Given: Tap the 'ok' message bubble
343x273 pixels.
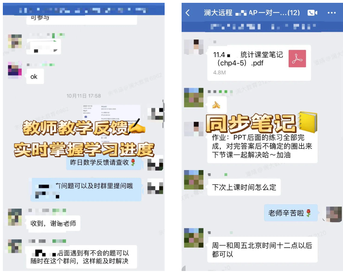Looking at the screenshot, I should (x=35, y=76).
